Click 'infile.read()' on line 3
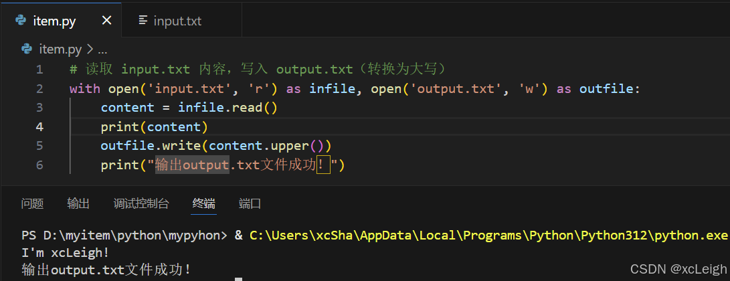Screen dimensions: 730x281 [228, 108]
